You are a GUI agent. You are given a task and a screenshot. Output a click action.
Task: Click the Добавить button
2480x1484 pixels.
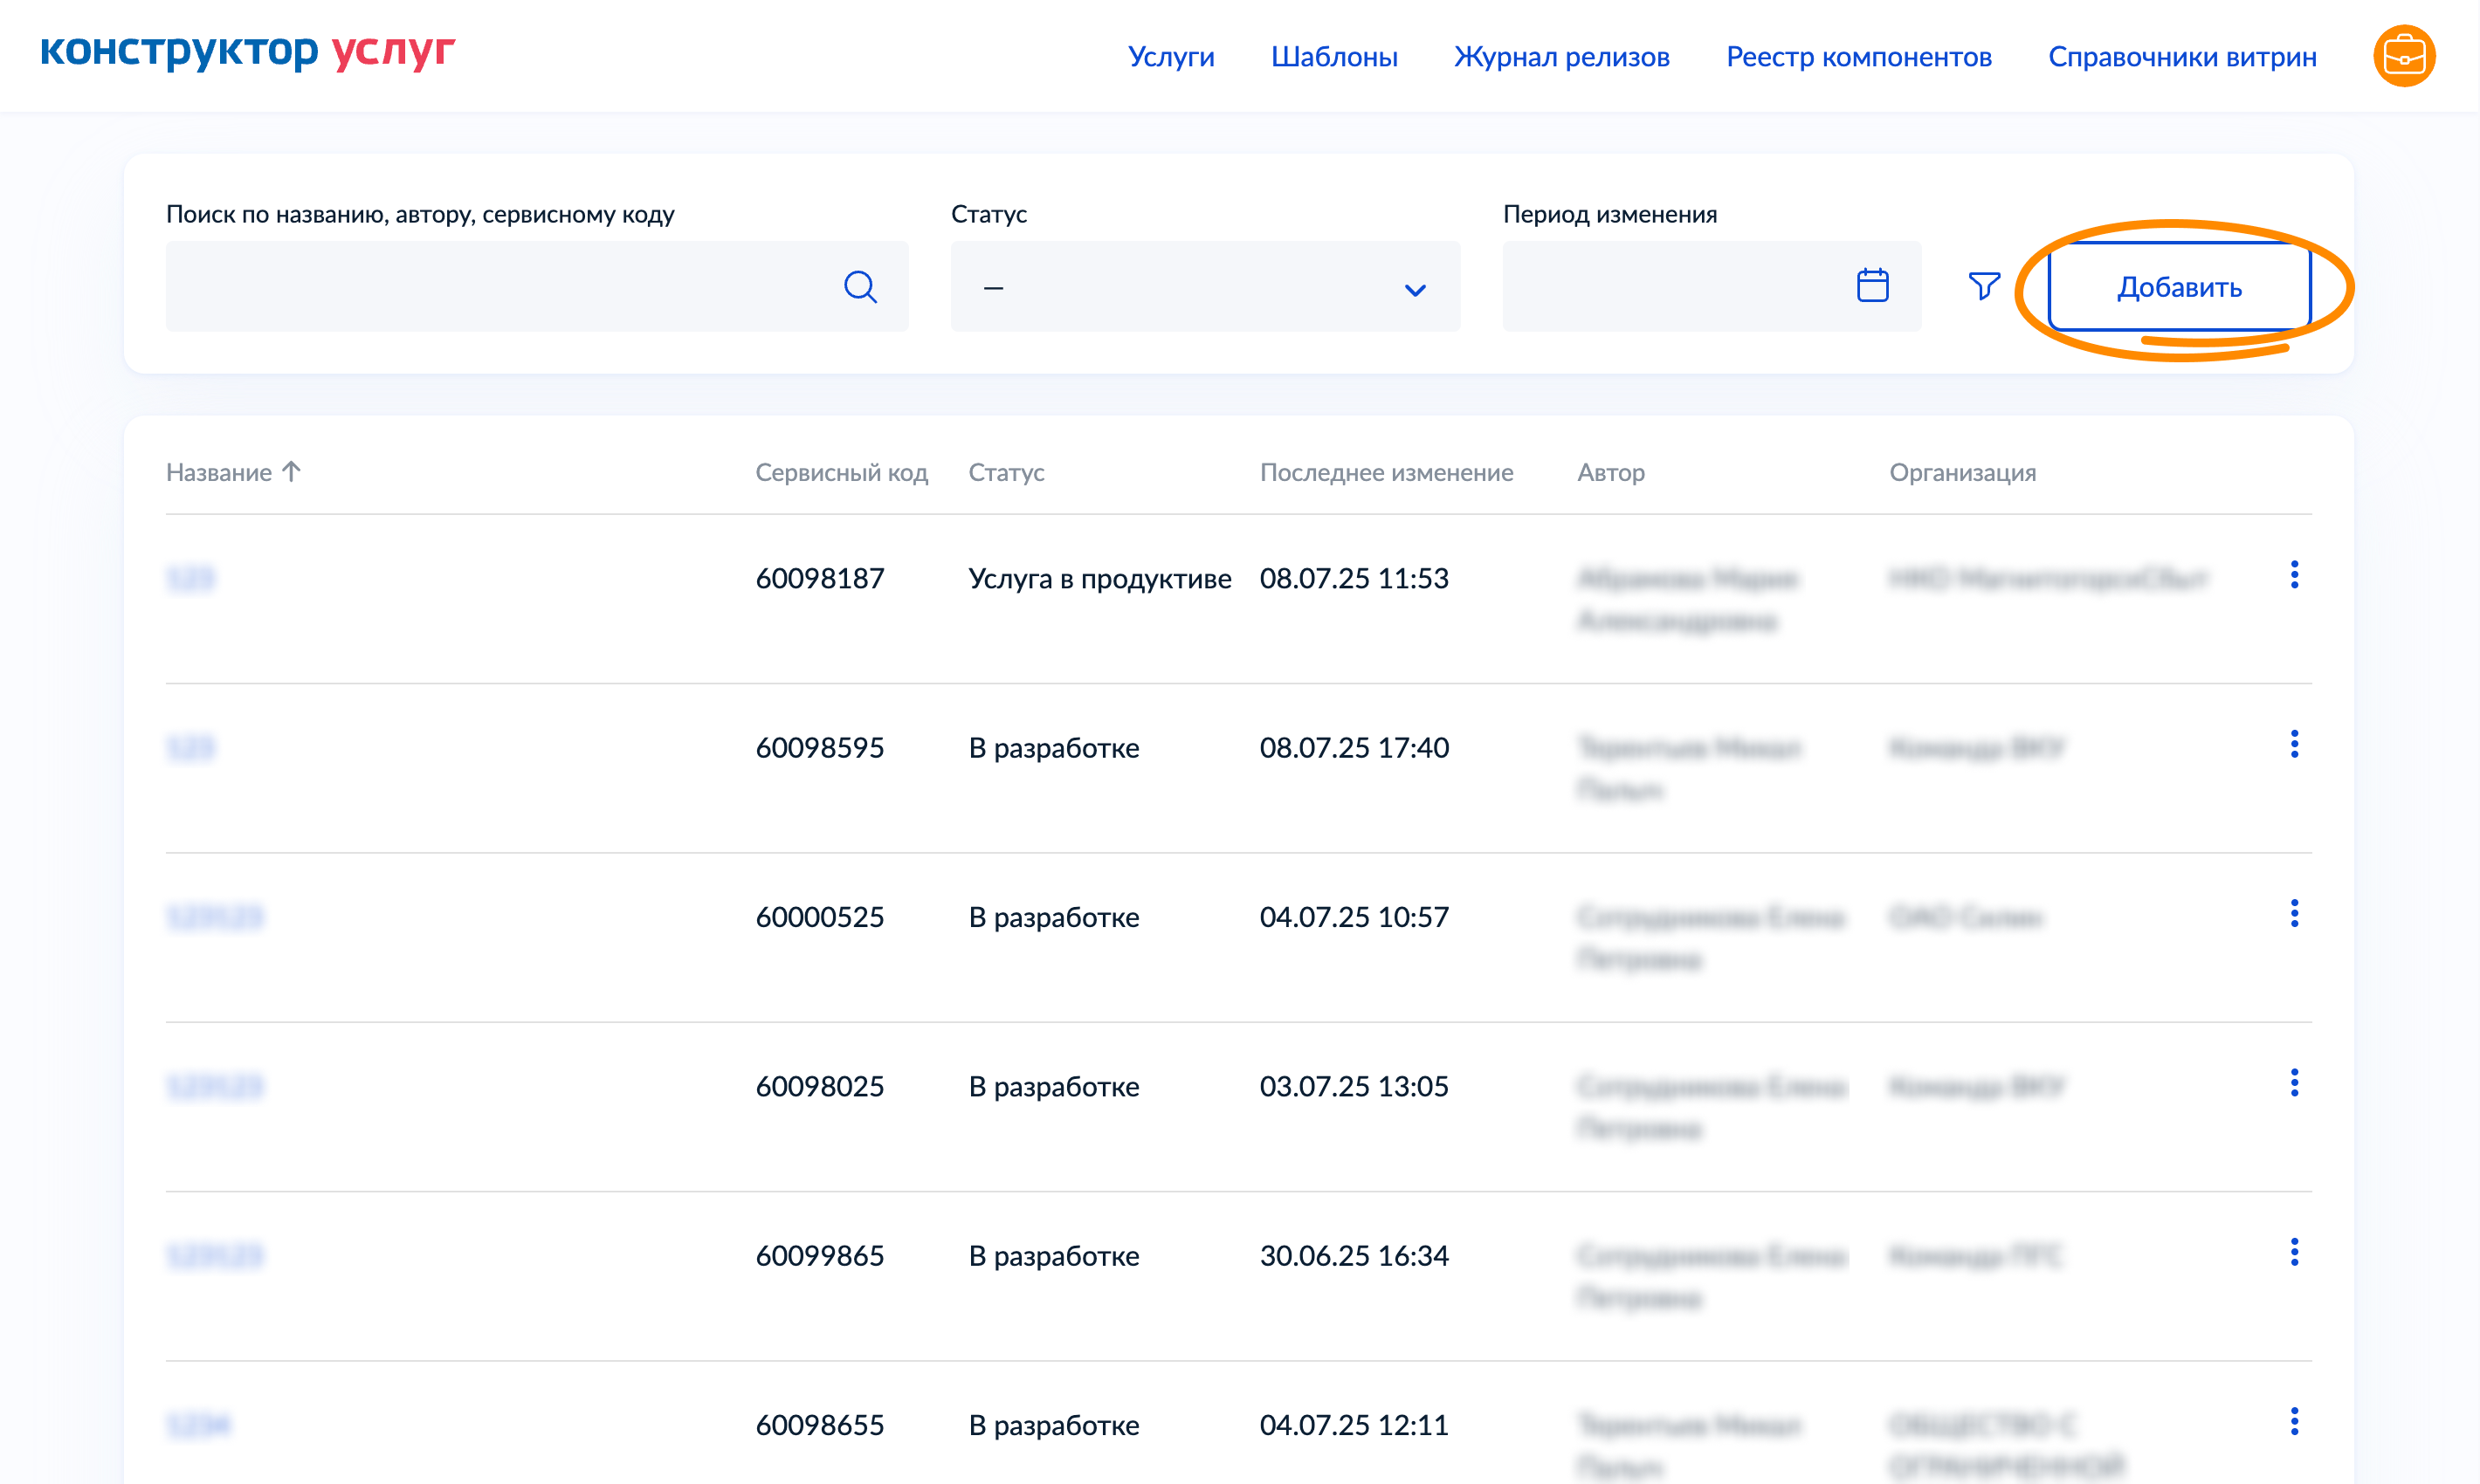(x=2179, y=287)
